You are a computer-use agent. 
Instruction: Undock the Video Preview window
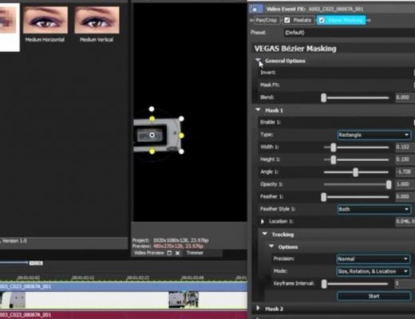tap(169, 253)
